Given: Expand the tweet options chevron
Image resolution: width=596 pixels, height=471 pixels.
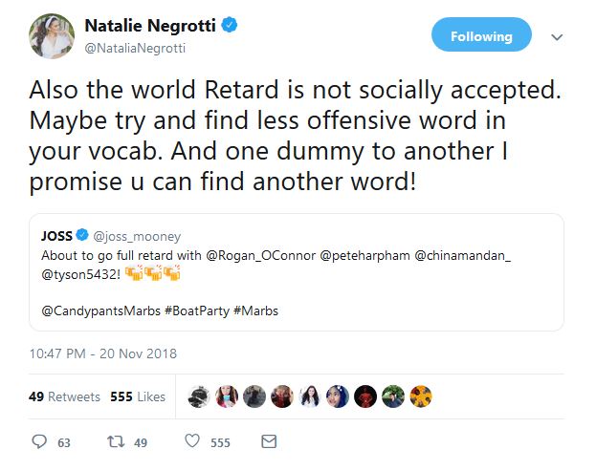Looking at the screenshot, I should tap(557, 37).
